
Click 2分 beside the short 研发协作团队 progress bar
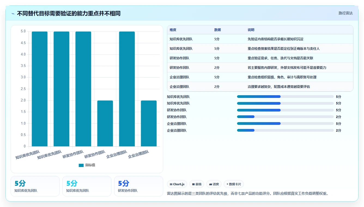tap(338, 117)
